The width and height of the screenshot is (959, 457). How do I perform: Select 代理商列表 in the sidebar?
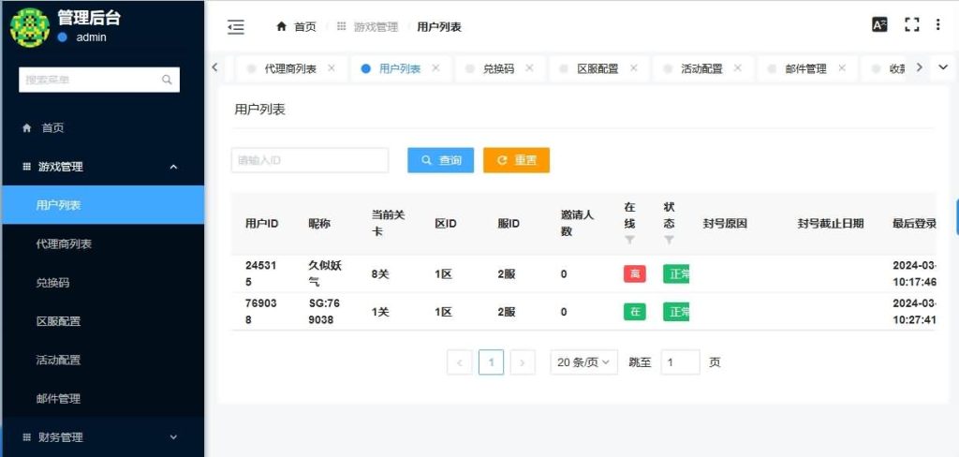point(103,243)
